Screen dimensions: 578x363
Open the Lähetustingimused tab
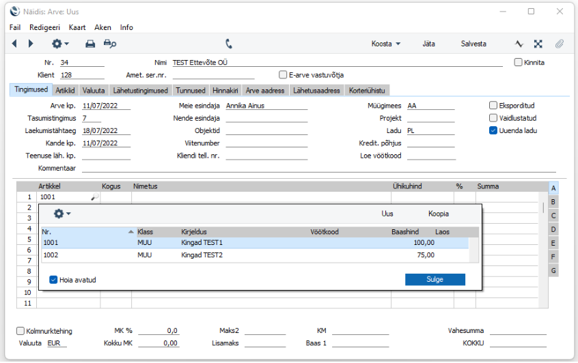[x=141, y=91]
